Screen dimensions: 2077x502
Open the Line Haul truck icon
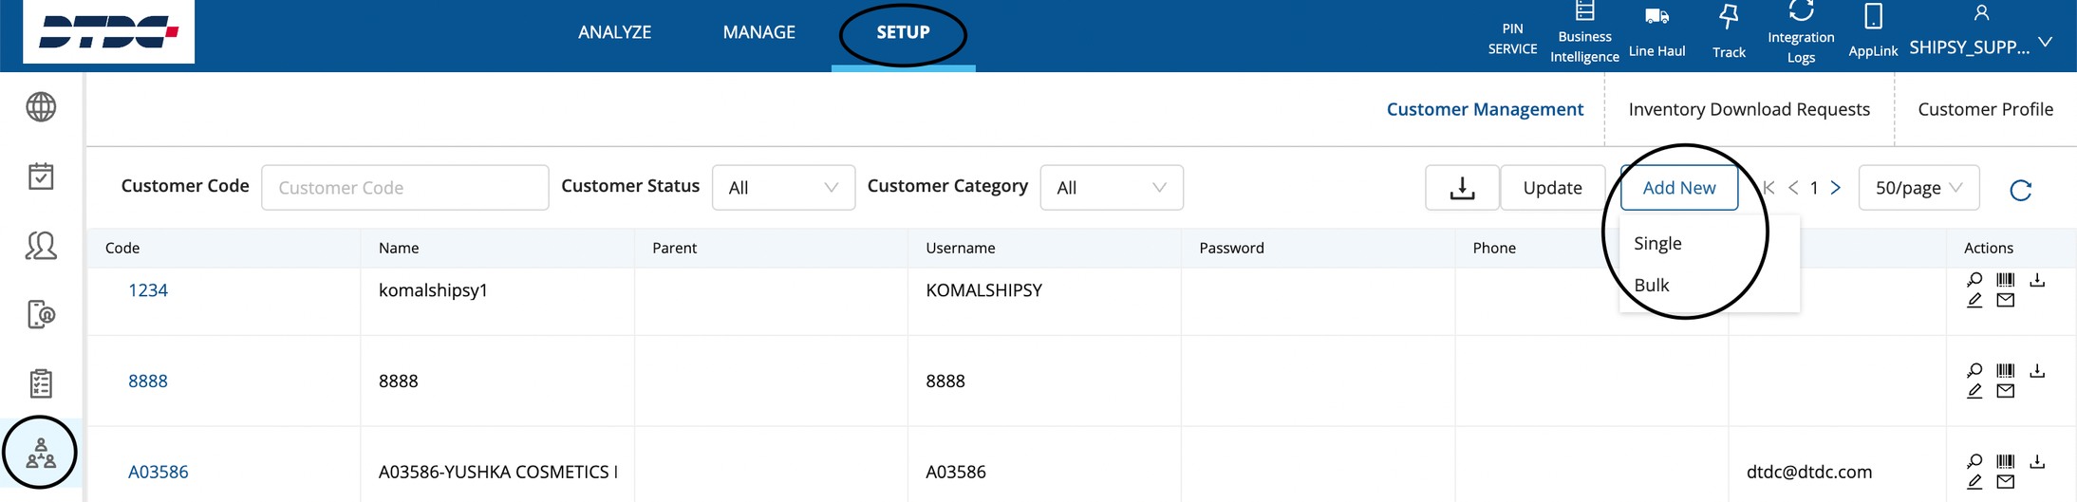(1656, 17)
